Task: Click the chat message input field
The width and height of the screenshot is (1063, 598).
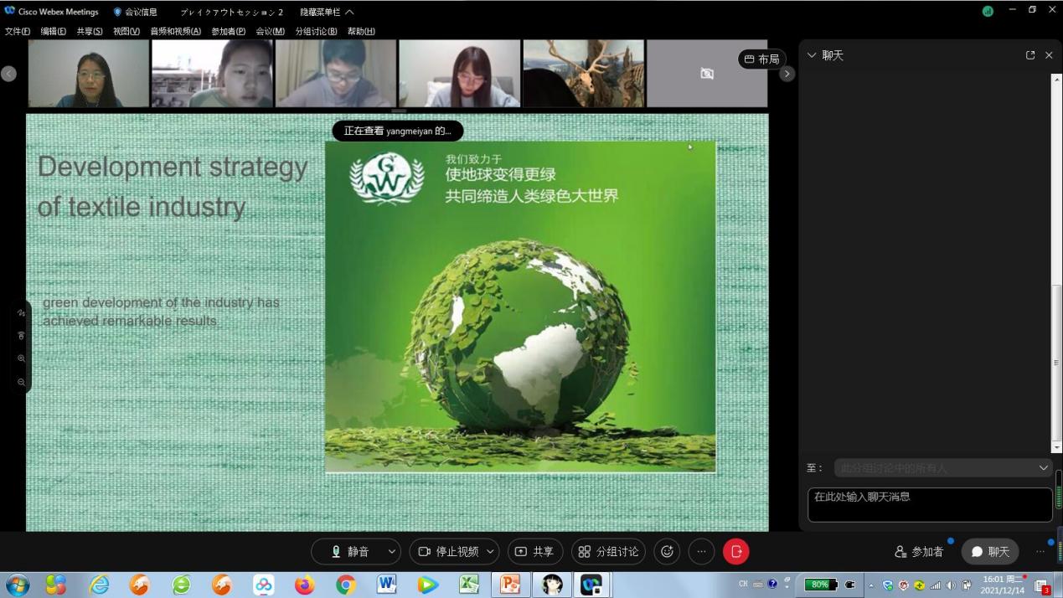Action: (929, 504)
